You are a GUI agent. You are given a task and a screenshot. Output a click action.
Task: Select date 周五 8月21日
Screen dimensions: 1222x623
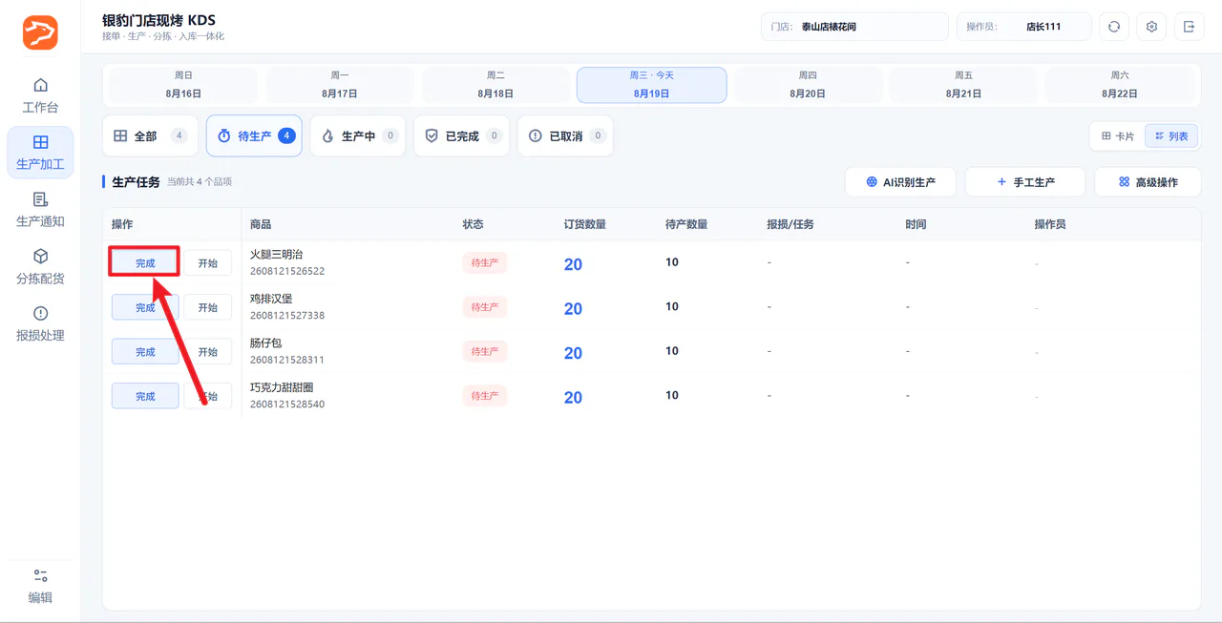[963, 85]
